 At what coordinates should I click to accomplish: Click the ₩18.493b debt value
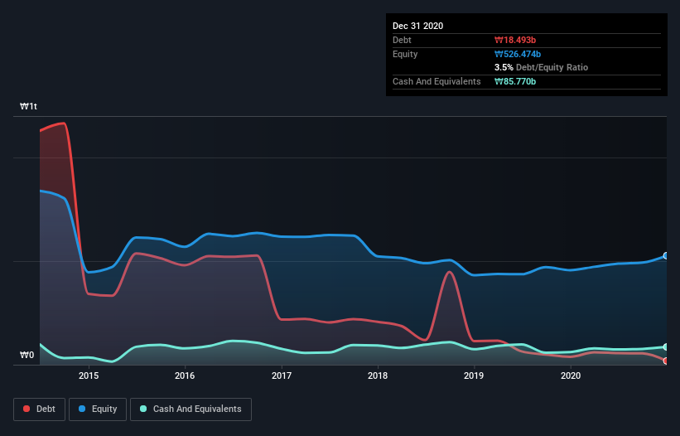(515, 40)
